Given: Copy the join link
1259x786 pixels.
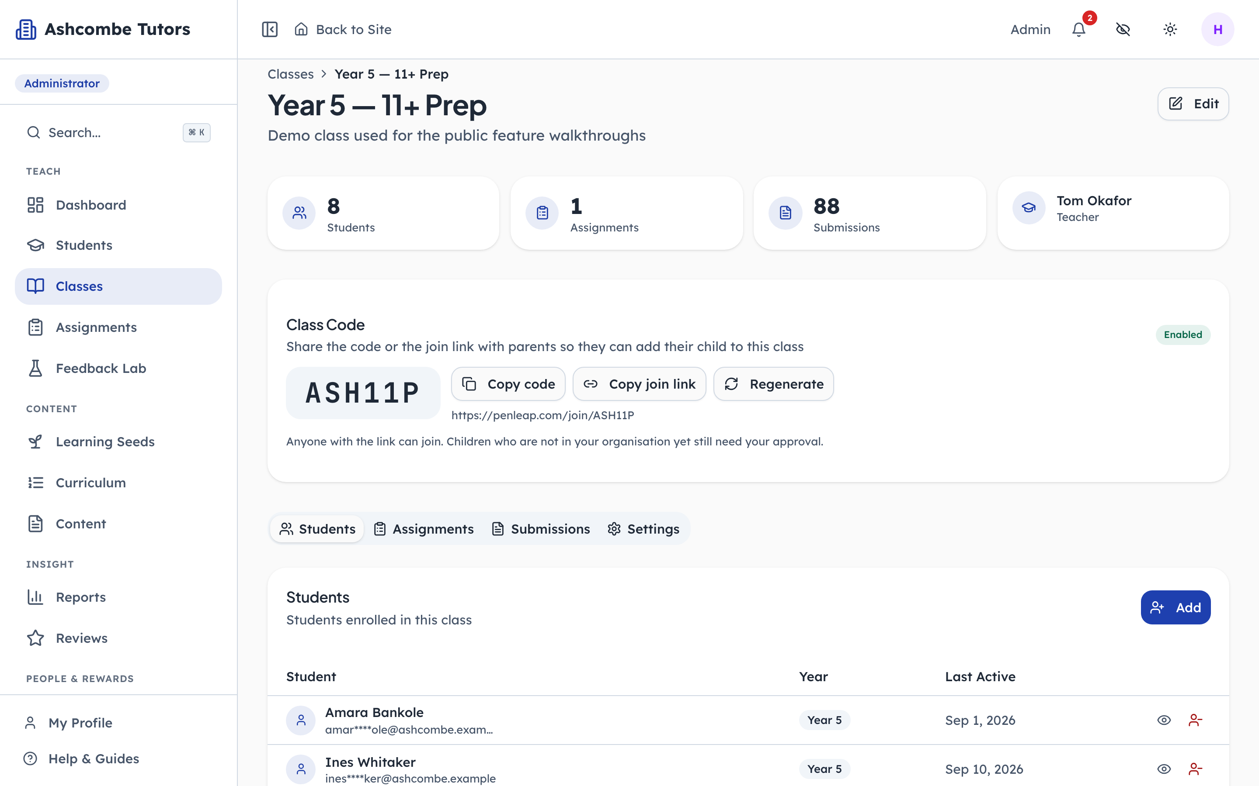Looking at the screenshot, I should coord(640,384).
